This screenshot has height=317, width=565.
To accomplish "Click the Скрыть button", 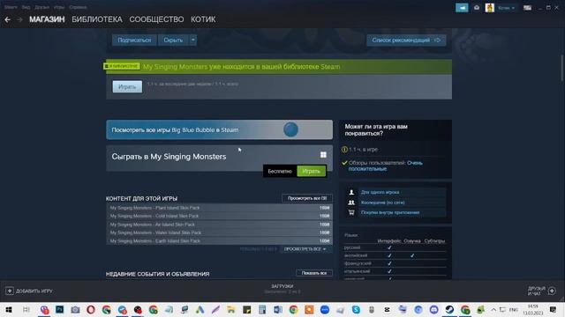I will (x=173, y=40).
